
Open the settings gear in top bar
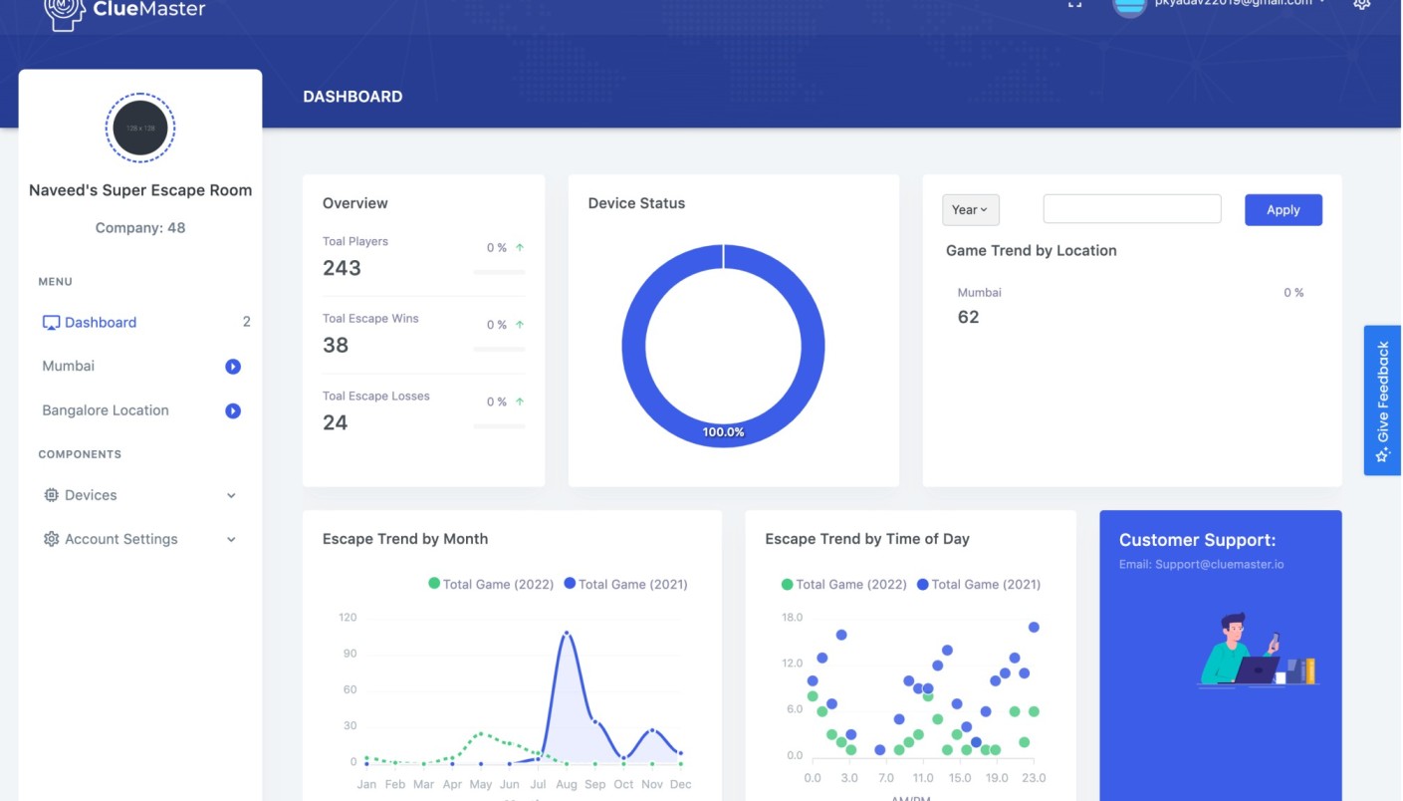(x=1362, y=3)
